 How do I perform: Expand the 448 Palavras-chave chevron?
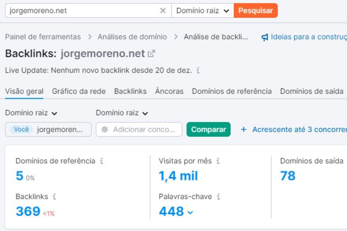click(190, 212)
